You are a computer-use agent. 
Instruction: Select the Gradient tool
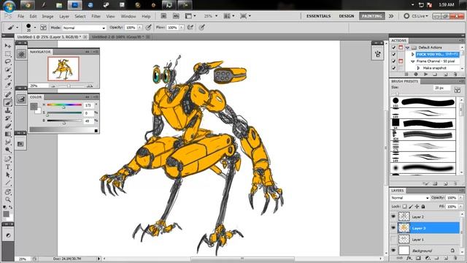[8, 134]
